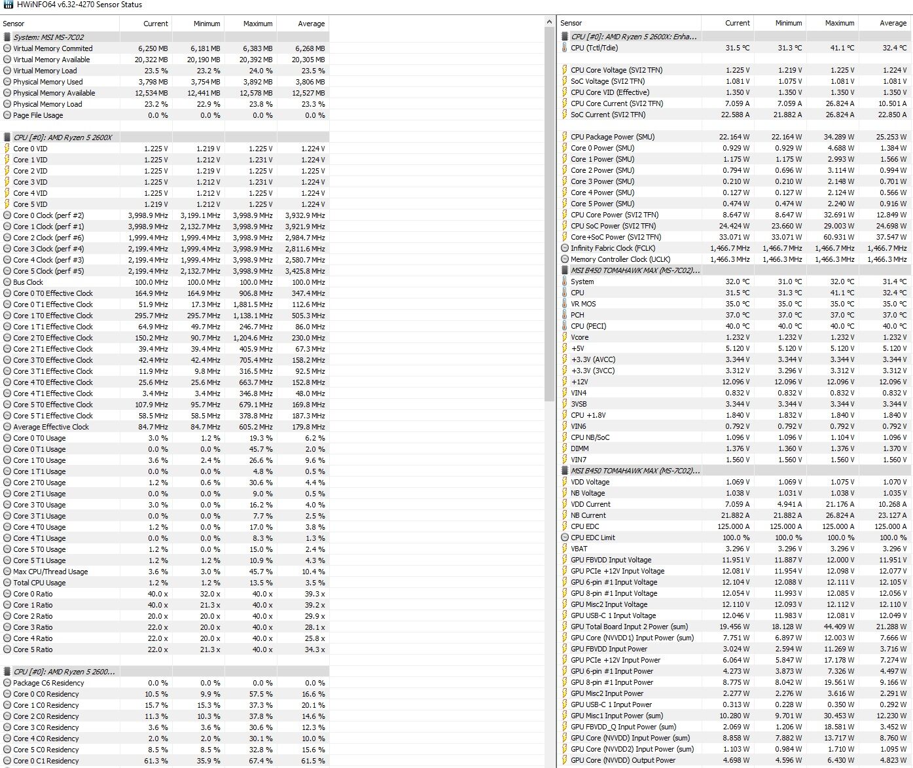Select second MSI B450 TOMAHAWK MAX group header
The image size is (913, 768).
click(734, 471)
